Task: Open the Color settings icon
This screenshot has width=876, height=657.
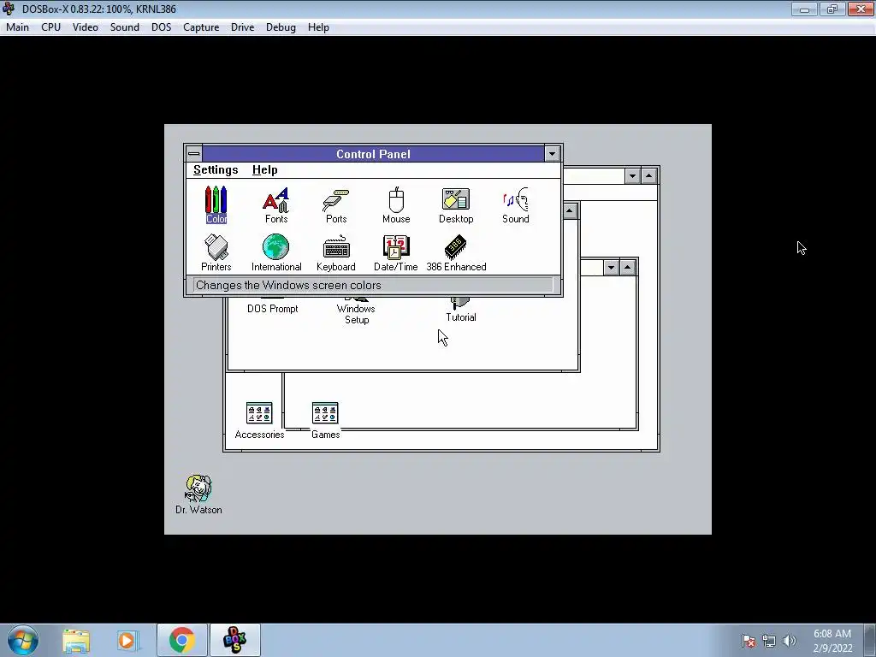Action: [x=216, y=205]
